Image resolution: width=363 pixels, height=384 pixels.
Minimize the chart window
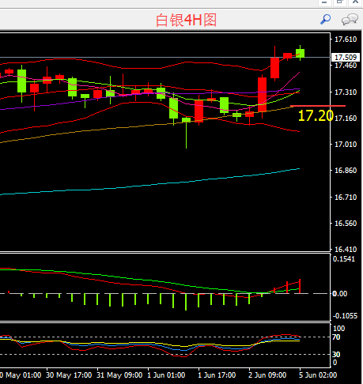pyautogui.click(x=324, y=2)
